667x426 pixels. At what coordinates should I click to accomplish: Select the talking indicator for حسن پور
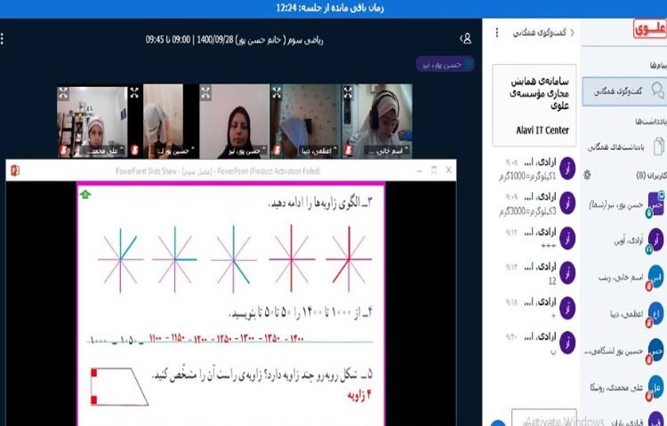coord(445,64)
